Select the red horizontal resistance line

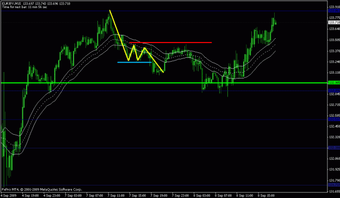170,43
